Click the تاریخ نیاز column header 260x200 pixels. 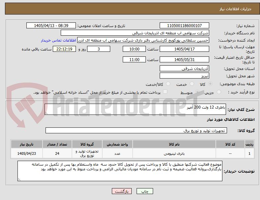pos(26,144)
